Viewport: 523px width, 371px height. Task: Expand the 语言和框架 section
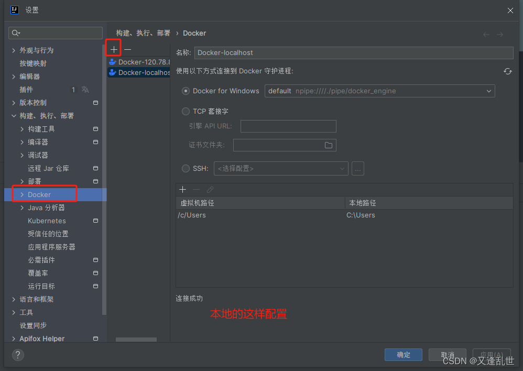14,299
